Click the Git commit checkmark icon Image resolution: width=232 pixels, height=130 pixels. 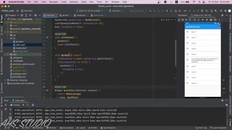point(194,11)
